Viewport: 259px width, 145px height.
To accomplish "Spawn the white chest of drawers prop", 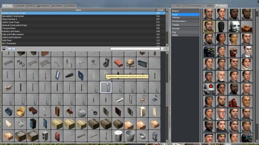I will 142,112.
